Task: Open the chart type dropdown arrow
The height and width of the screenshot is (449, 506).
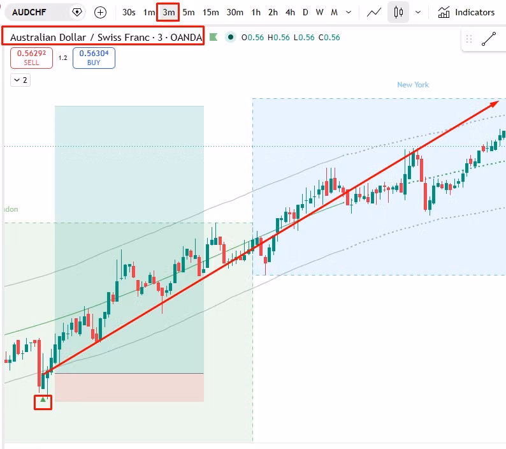Action: point(418,12)
